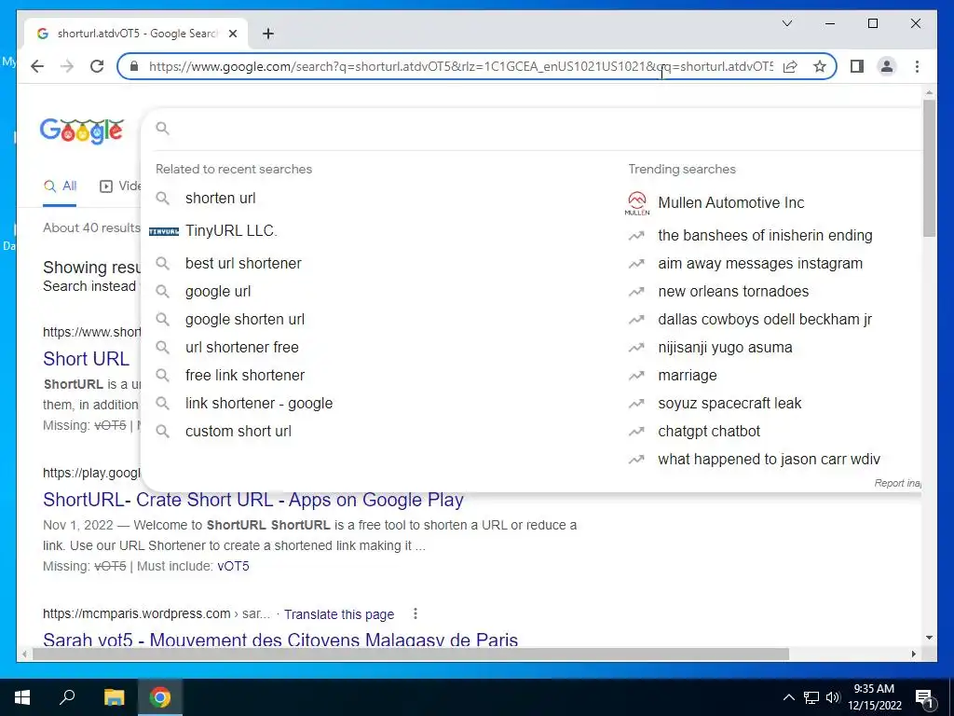The height and width of the screenshot is (716, 954).
Task: Click the scroll down arrow of the page
Action: click(929, 638)
